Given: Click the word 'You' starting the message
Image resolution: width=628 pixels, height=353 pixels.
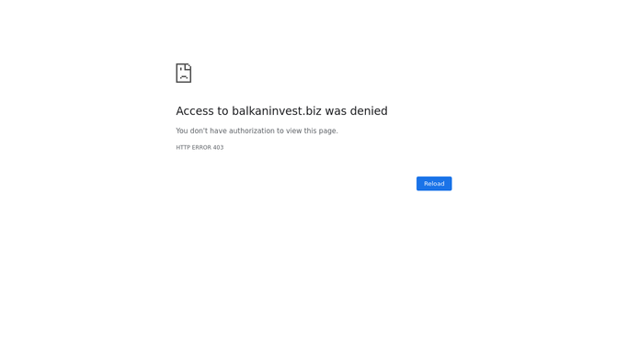Looking at the screenshot, I should (182, 131).
